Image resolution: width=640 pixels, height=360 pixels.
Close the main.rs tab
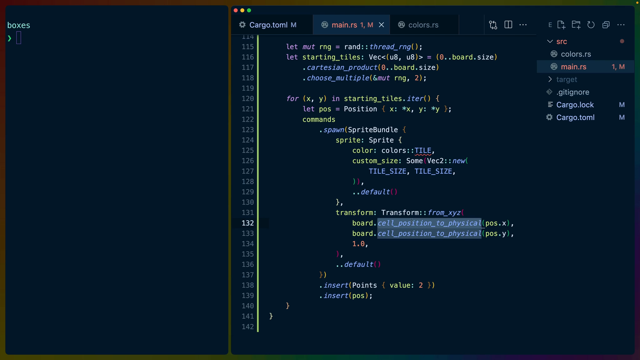[381, 25]
